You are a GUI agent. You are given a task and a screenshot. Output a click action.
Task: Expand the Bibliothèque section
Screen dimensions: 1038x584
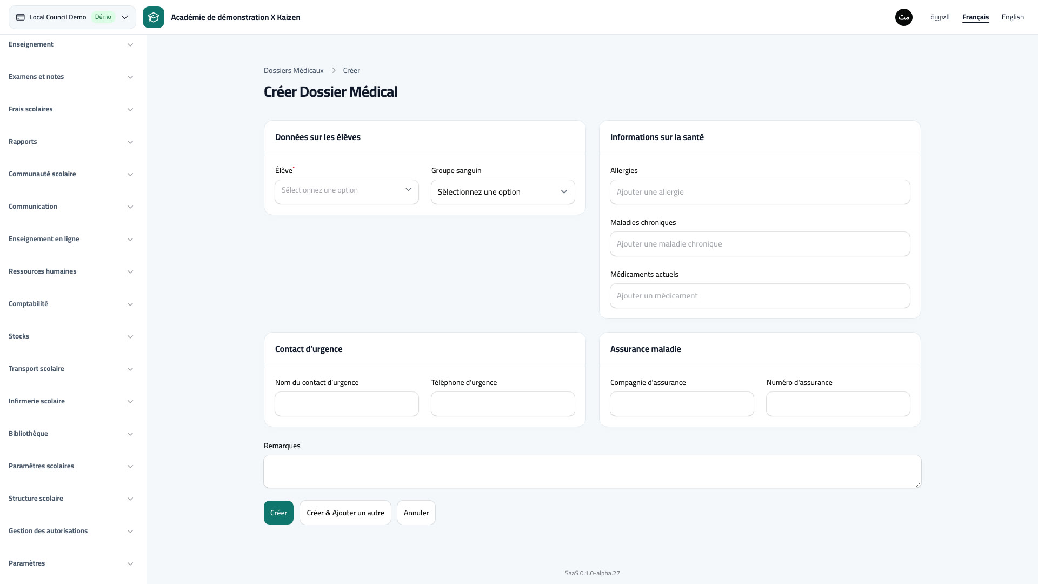[x=71, y=434]
